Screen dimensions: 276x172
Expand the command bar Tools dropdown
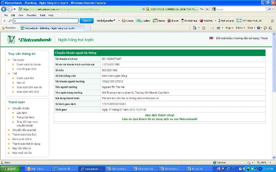251,28
